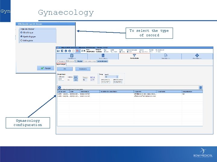
Task: Click the second printer icon in toolbar
Action: tap(70, 51)
